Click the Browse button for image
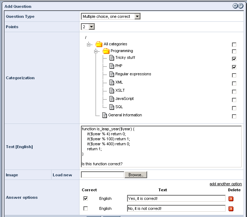 136,175
